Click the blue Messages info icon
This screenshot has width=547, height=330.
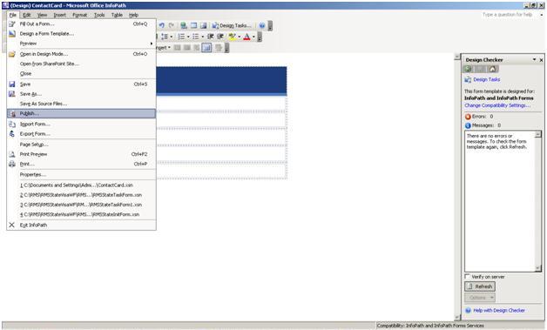(468, 125)
